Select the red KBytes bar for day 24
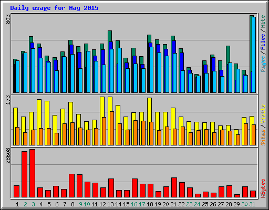Screen dimensions: 269x210 point(198,195)
